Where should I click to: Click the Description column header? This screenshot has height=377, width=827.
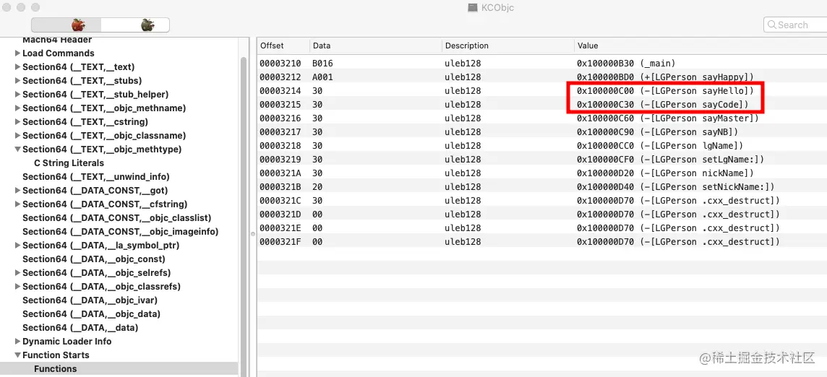point(507,45)
